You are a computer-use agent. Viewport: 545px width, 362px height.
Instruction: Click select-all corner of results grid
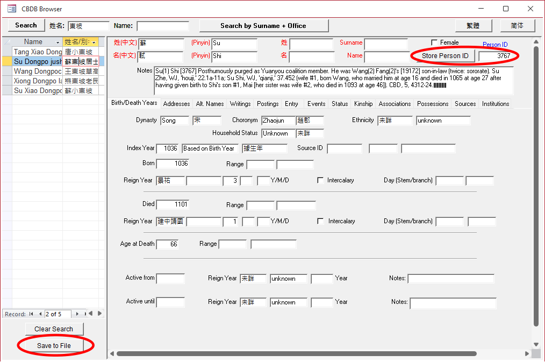pyautogui.click(x=7, y=42)
